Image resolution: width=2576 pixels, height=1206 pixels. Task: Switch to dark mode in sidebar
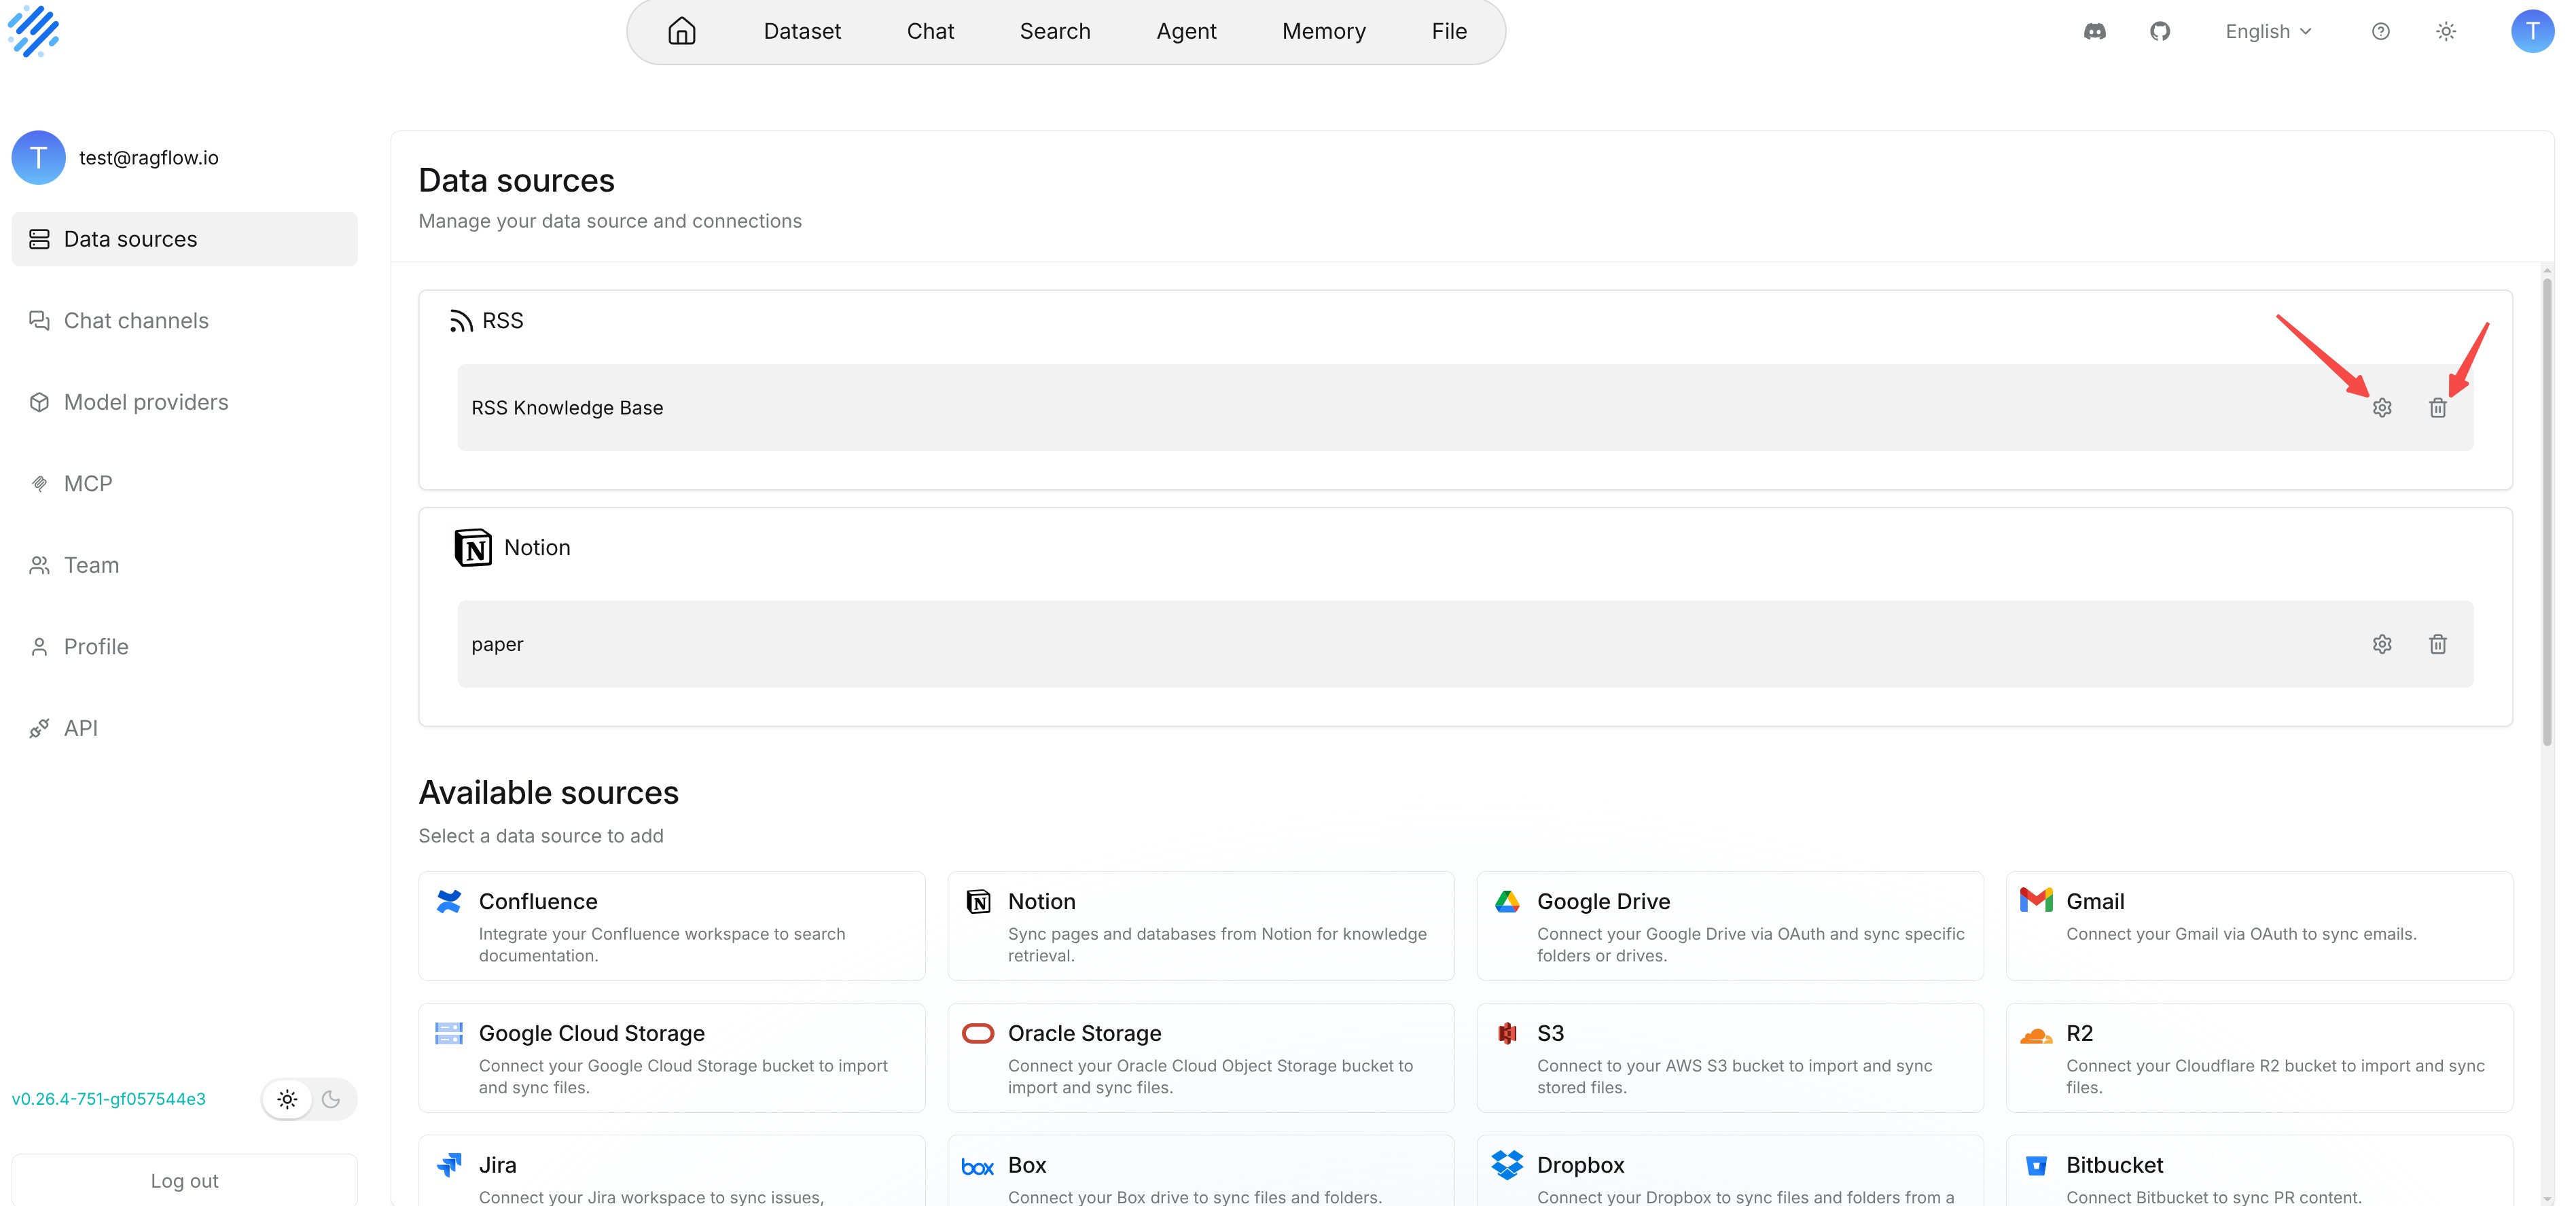tap(331, 1099)
